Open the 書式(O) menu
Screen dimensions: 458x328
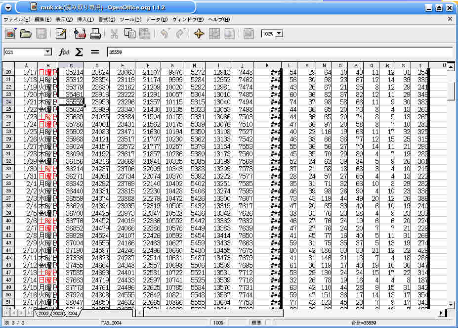[107, 20]
